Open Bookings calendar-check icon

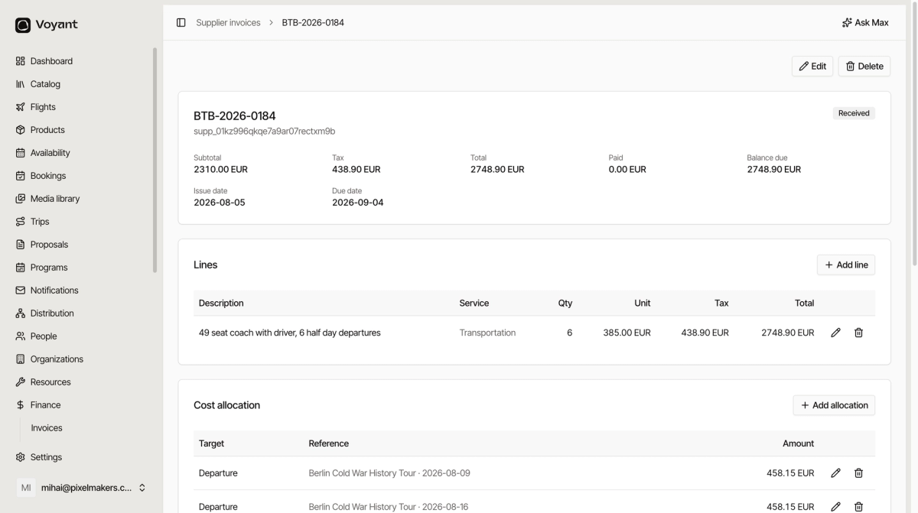point(21,176)
